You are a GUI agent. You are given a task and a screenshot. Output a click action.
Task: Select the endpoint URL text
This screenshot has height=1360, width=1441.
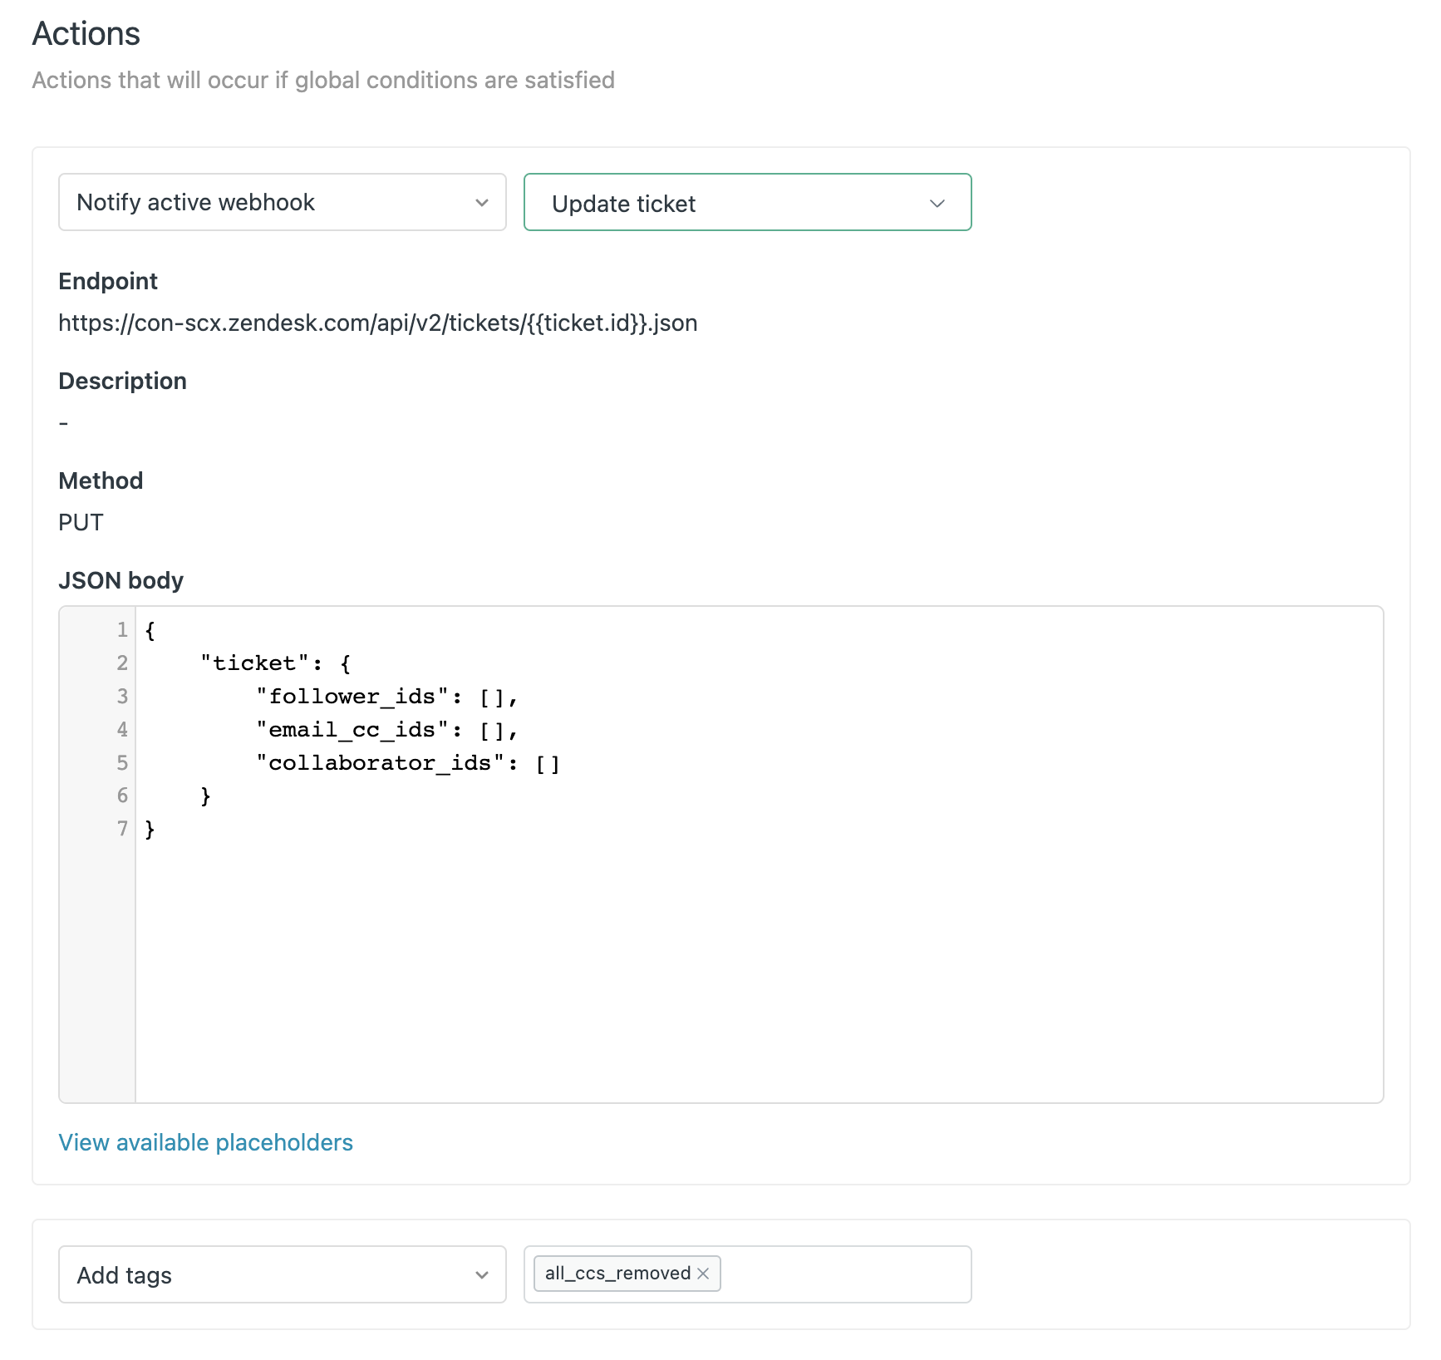click(x=378, y=323)
